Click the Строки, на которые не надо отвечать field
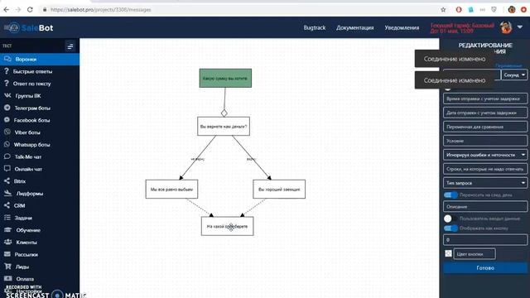The height and width of the screenshot is (298, 530). (485, 169)
